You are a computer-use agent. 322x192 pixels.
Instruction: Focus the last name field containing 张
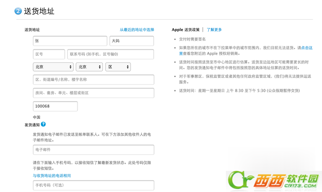pyautogui.click(x=70, y=41)
